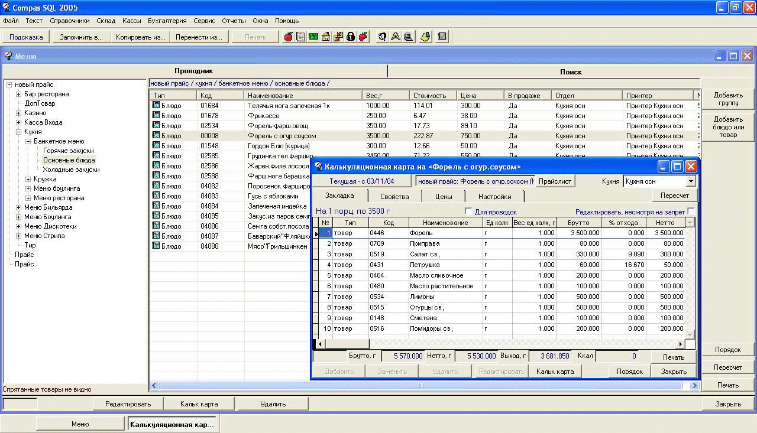Click the dish icon of Грудинка тел.фаршир row
This screenshot has height=433, width=757.
[156, 155]
